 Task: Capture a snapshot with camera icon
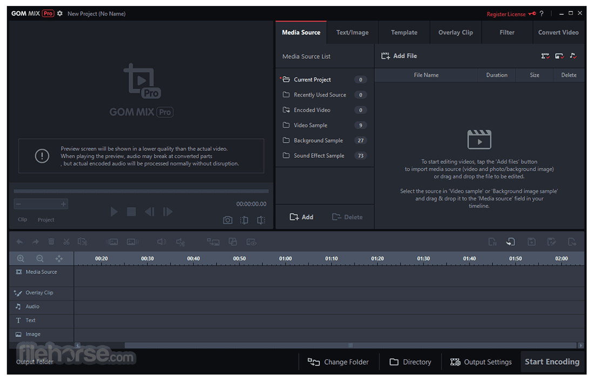coord(228,220)
